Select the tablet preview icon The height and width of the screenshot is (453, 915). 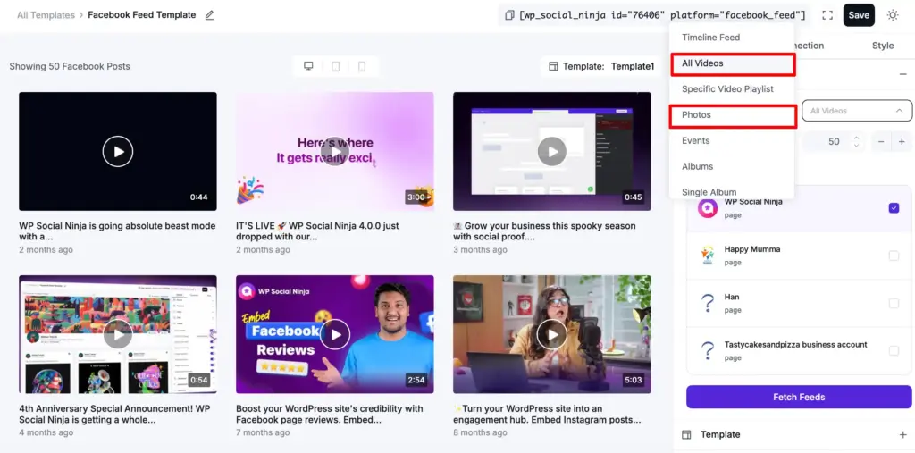click(x=336, y=66)
